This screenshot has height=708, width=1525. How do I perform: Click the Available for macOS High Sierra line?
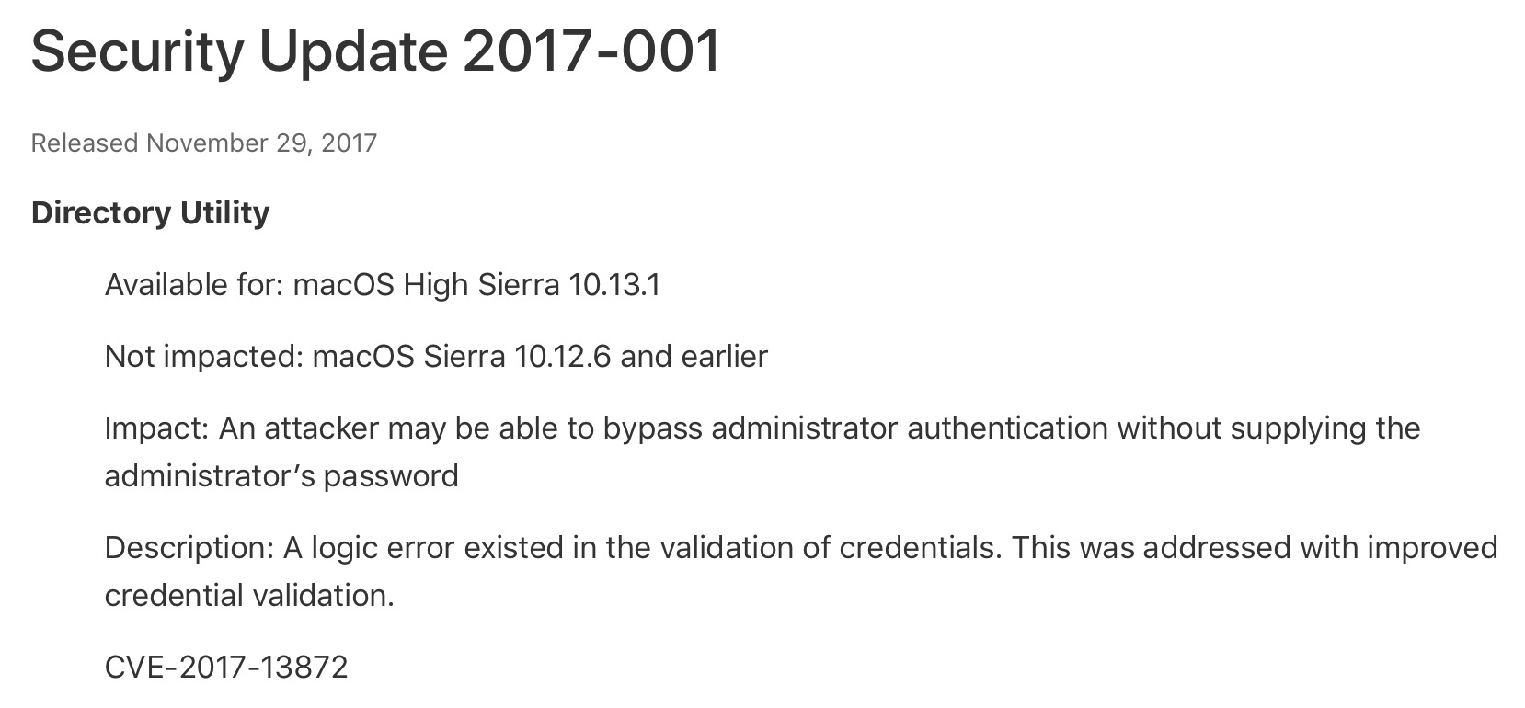click(383, 285)
